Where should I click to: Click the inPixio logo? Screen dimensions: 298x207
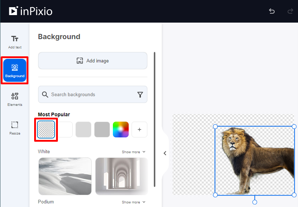point(30,11)
